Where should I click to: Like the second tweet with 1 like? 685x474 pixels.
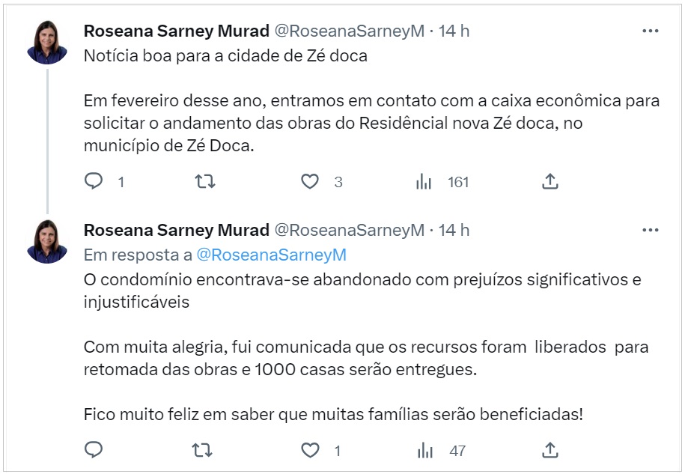tap(310, 450)
